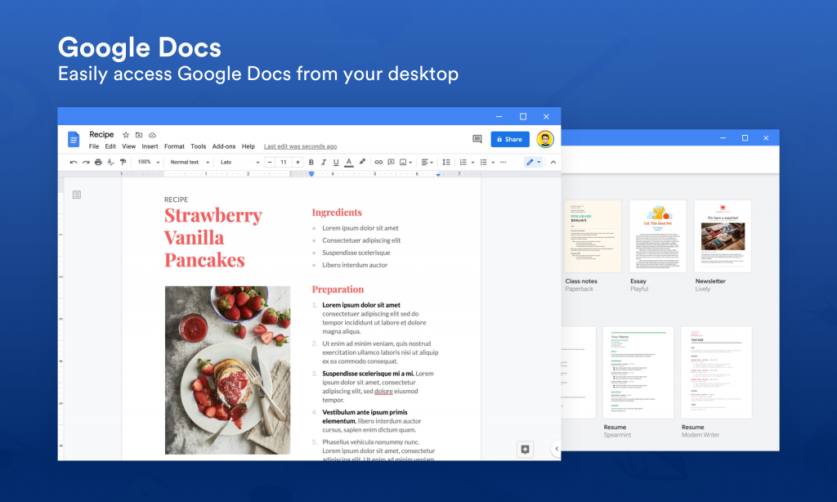Open the line spacing options
This screenshot has width=837, height=502.
pos(446,162)
